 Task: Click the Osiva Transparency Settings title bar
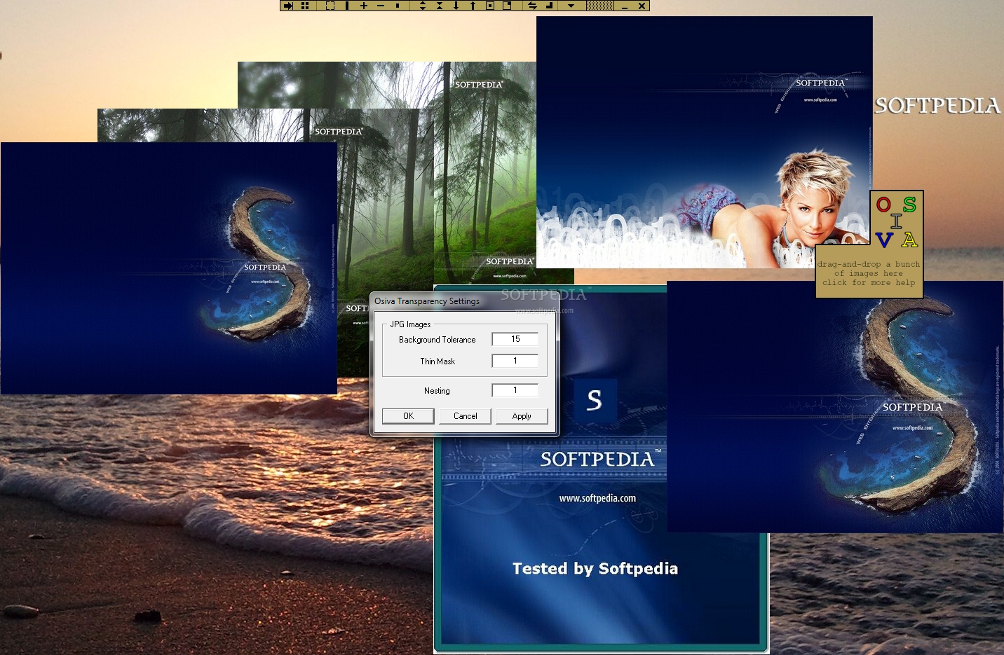pyautogui.click(x=464, y=301)
